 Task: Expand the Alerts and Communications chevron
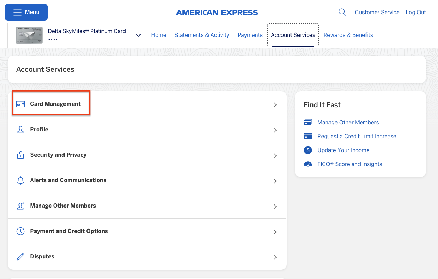(x=275, y=181)
